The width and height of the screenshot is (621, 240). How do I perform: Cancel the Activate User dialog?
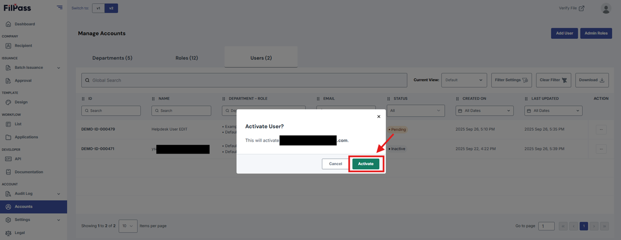(x=335, y=163)
